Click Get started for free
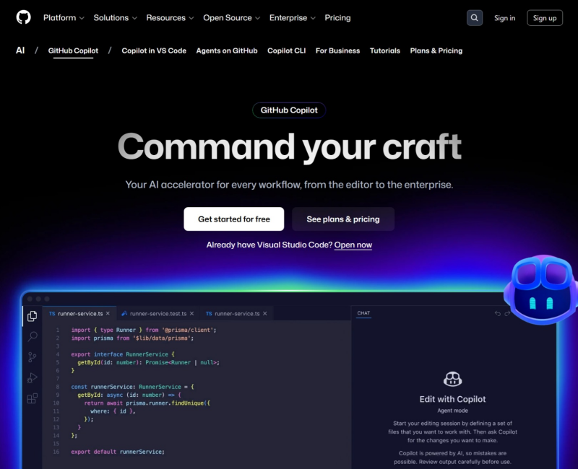 pos(233,219)
